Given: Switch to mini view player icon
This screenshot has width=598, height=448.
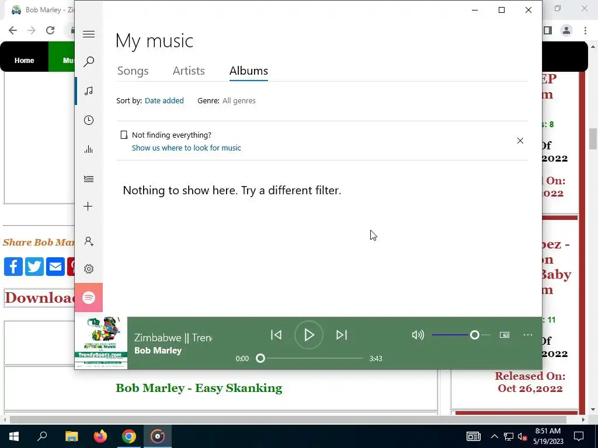Looking at the screenshot, I should (x=505, y=335).
